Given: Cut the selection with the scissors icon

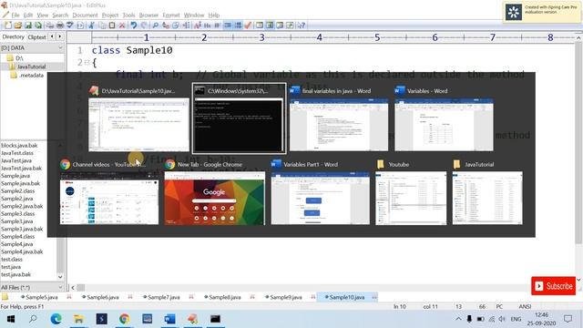Looking at the screenshot, I should 91,26.
